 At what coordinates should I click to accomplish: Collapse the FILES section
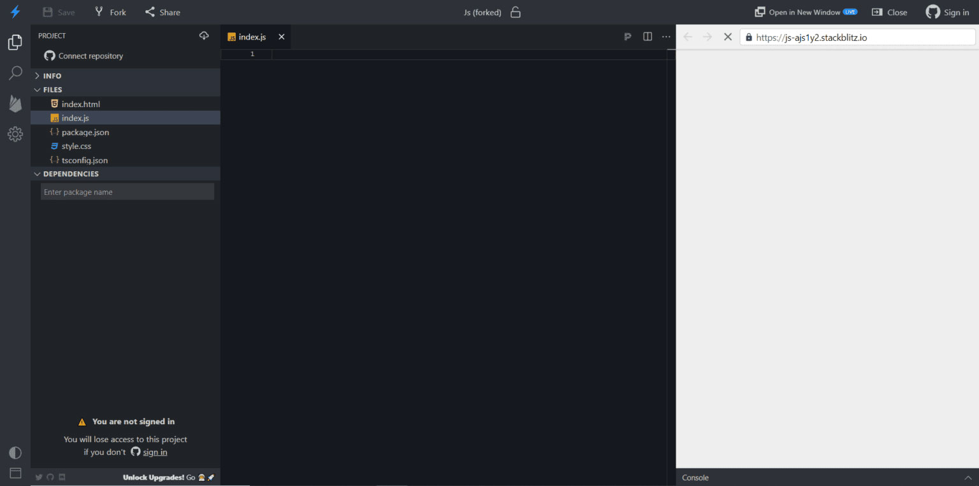coord(126,90)
